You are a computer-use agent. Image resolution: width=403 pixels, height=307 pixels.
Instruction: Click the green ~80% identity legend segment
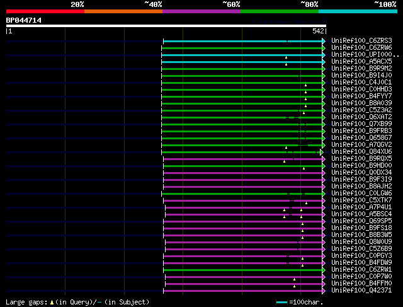tap(280, 11)
